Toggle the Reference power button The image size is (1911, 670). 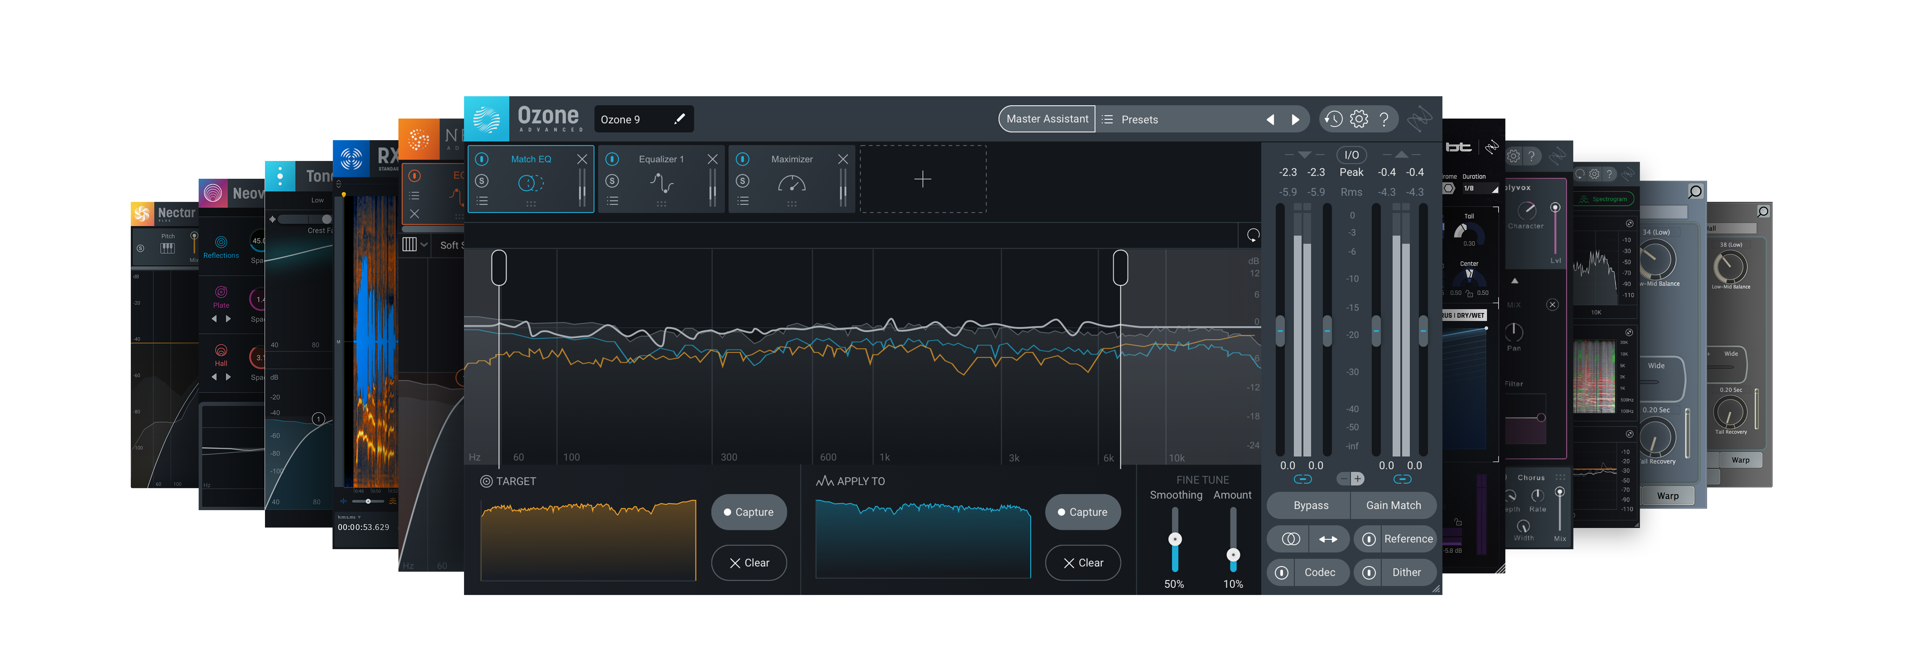click(x=1369, y=540)
